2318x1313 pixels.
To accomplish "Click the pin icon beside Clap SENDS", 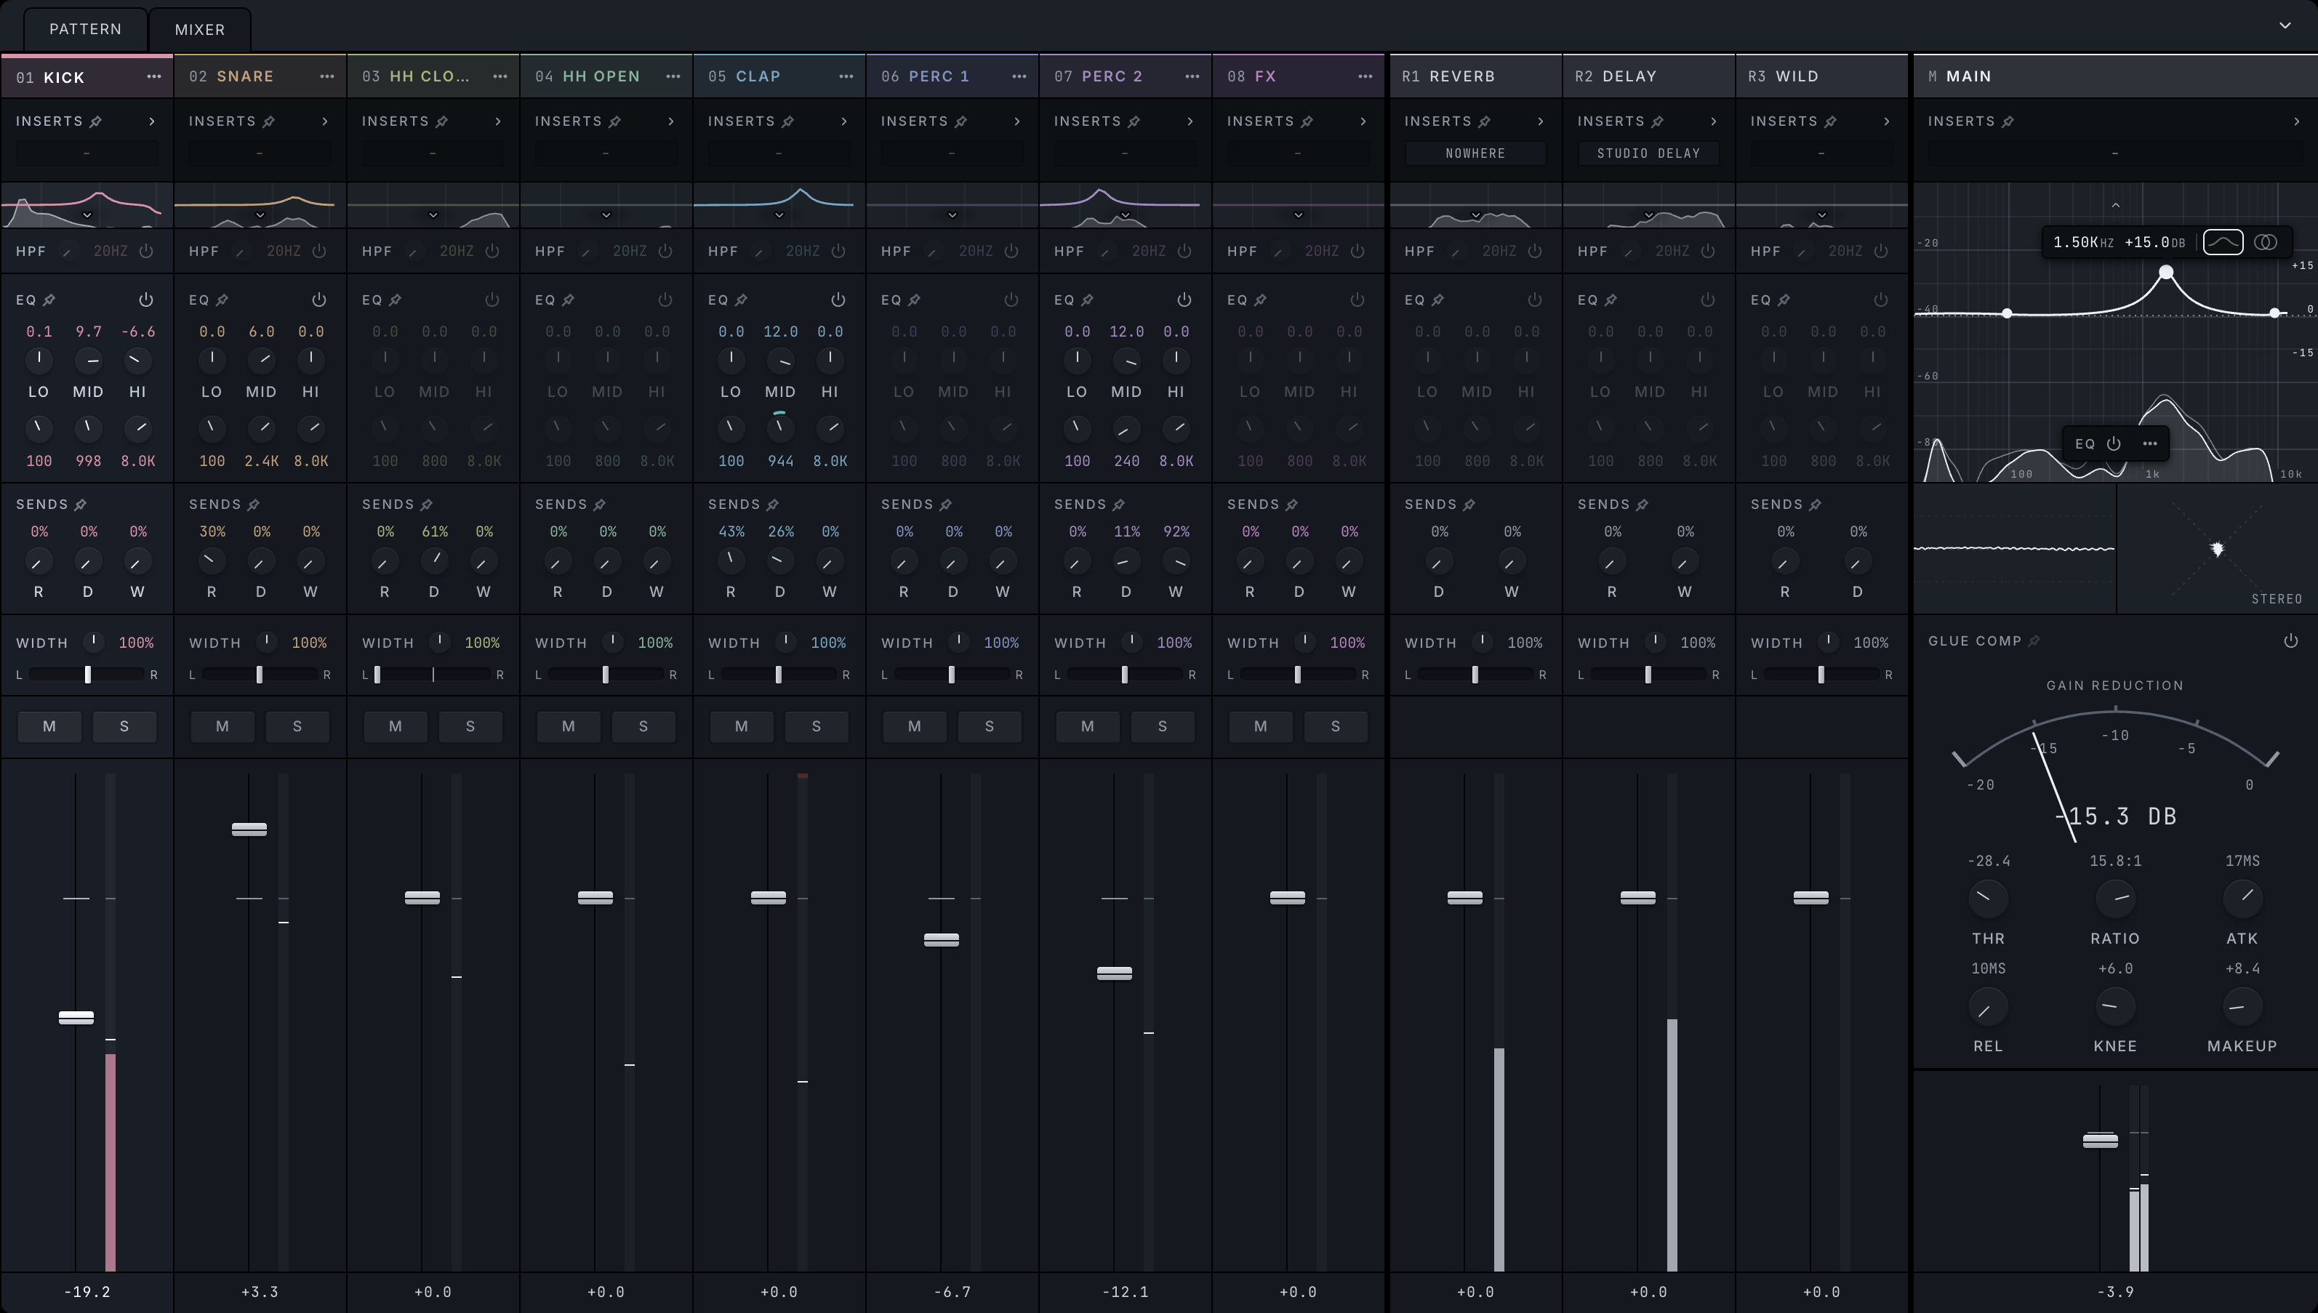I will 773,504.
